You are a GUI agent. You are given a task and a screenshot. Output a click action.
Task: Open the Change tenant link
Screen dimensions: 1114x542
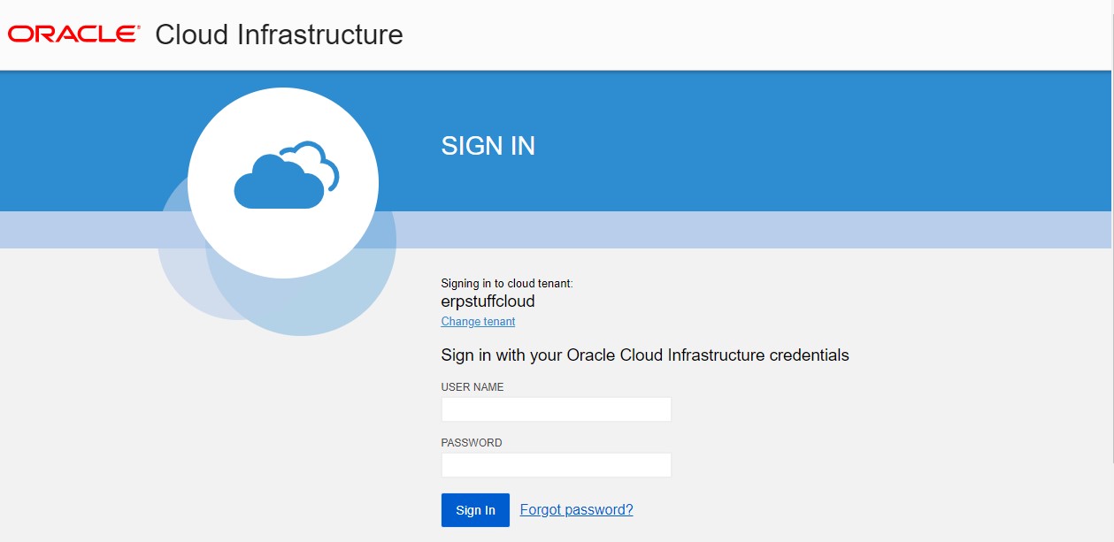[478, 322]
